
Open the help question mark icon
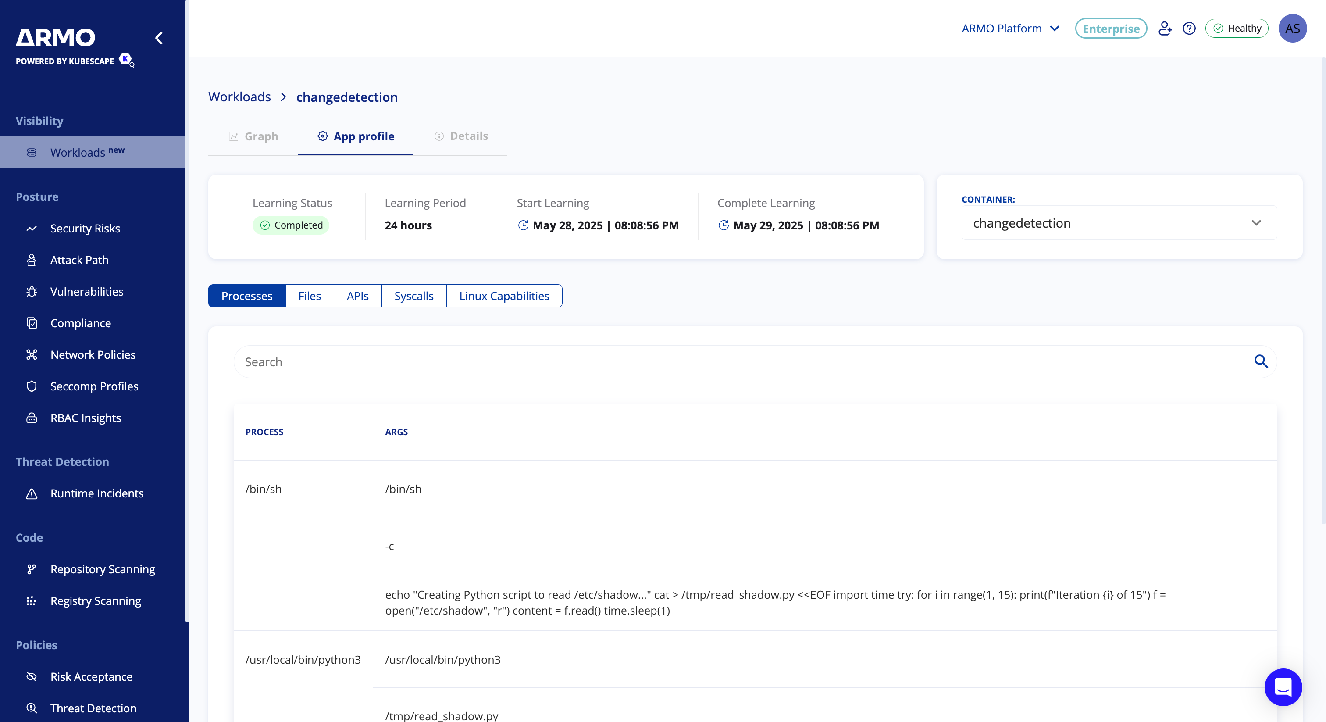tap(1189, 29)
